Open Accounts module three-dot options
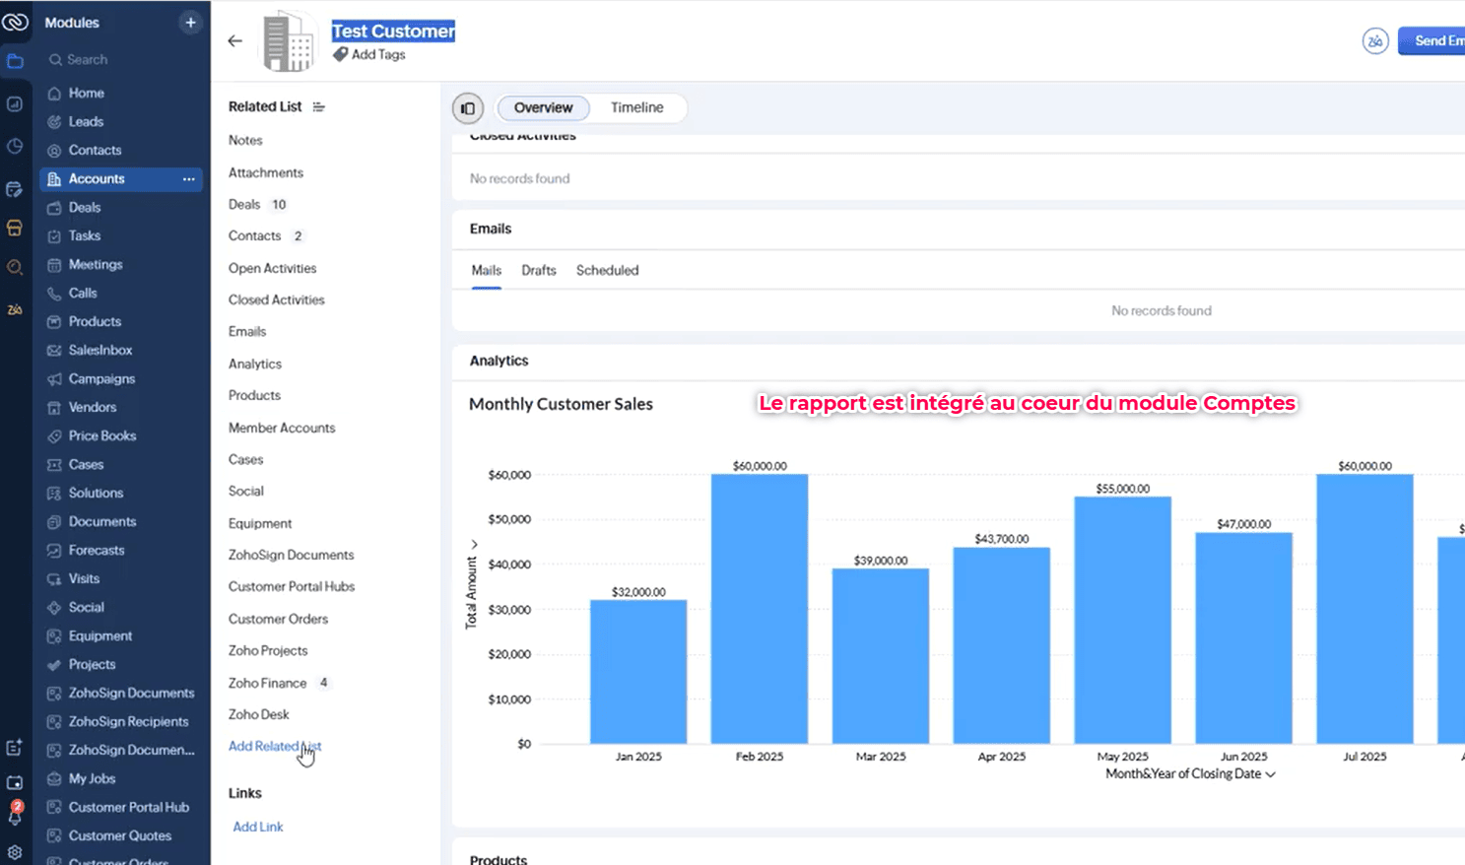 tap(188, 179)
